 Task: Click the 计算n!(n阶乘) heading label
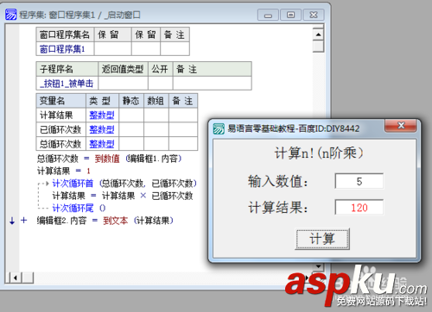tap(319, 153)
